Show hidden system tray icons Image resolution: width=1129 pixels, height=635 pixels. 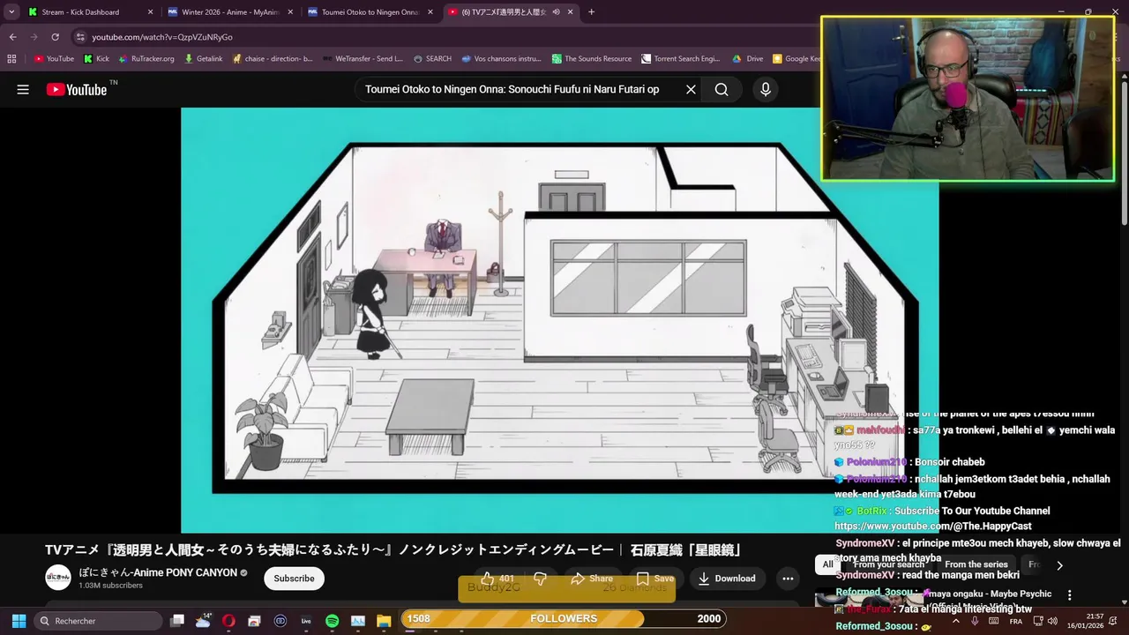click(x=955, y=620)
